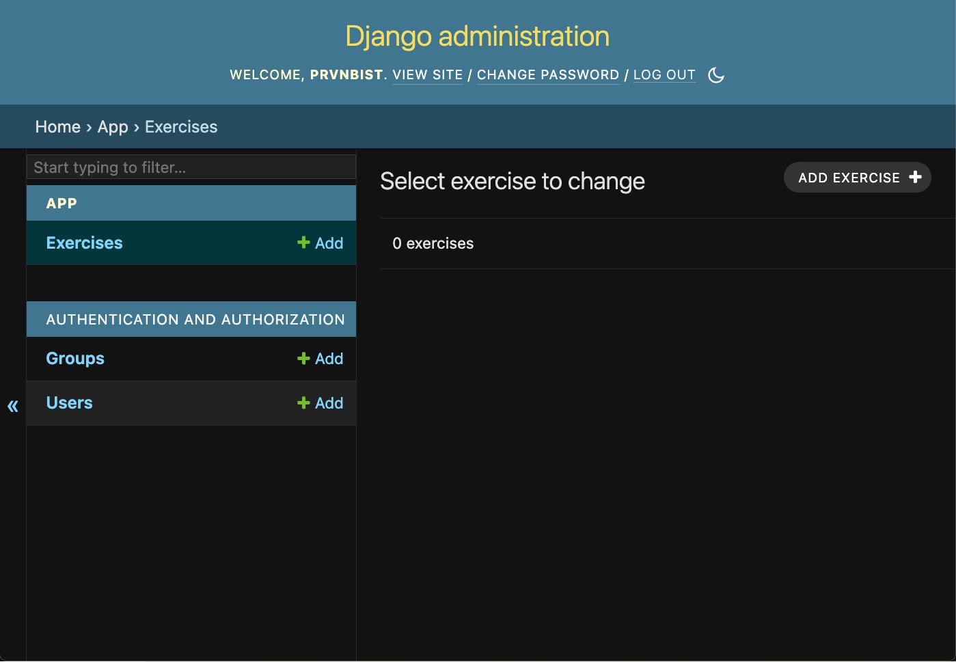The height and width of the screenshot is (662, 956).
Task: Click the Exercises breadcrumb text
Action: [x=181, y=127]
